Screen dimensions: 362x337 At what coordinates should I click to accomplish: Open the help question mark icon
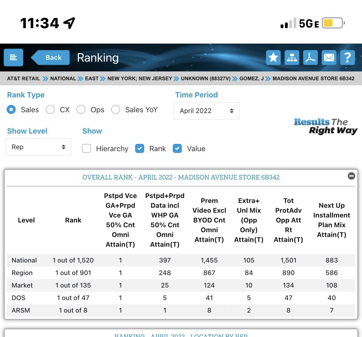(347, 57)
